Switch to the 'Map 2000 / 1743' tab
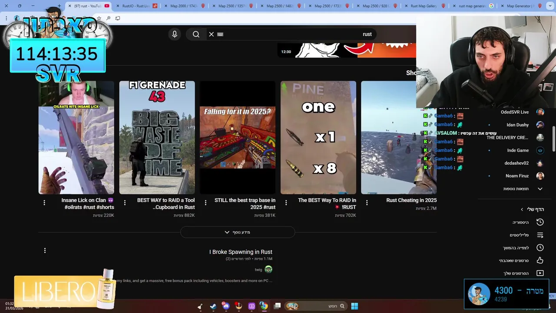This screenshot has width=556, height=313. click(x=184, y=6)
